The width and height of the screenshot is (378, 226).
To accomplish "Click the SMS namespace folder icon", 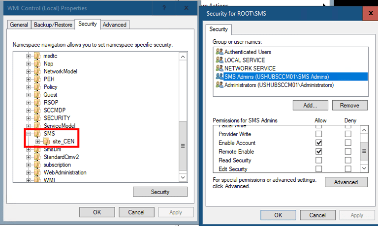I will [37, 134].
